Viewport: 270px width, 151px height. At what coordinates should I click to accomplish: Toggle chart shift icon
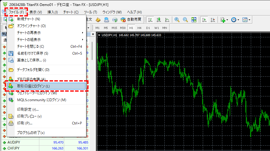click(x=213, y=20)
